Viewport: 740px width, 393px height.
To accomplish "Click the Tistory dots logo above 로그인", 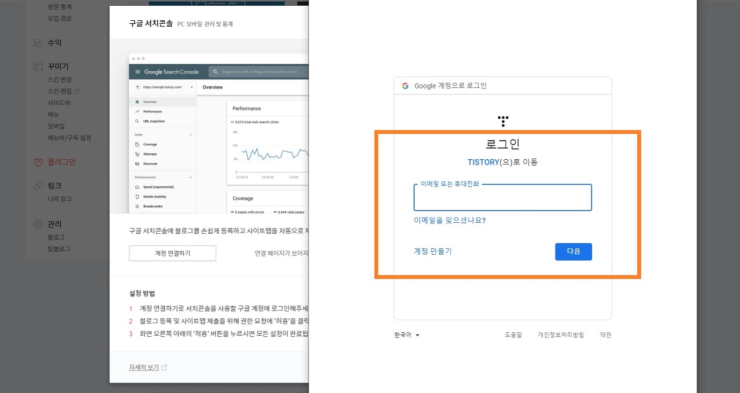I will click(503, 121).
